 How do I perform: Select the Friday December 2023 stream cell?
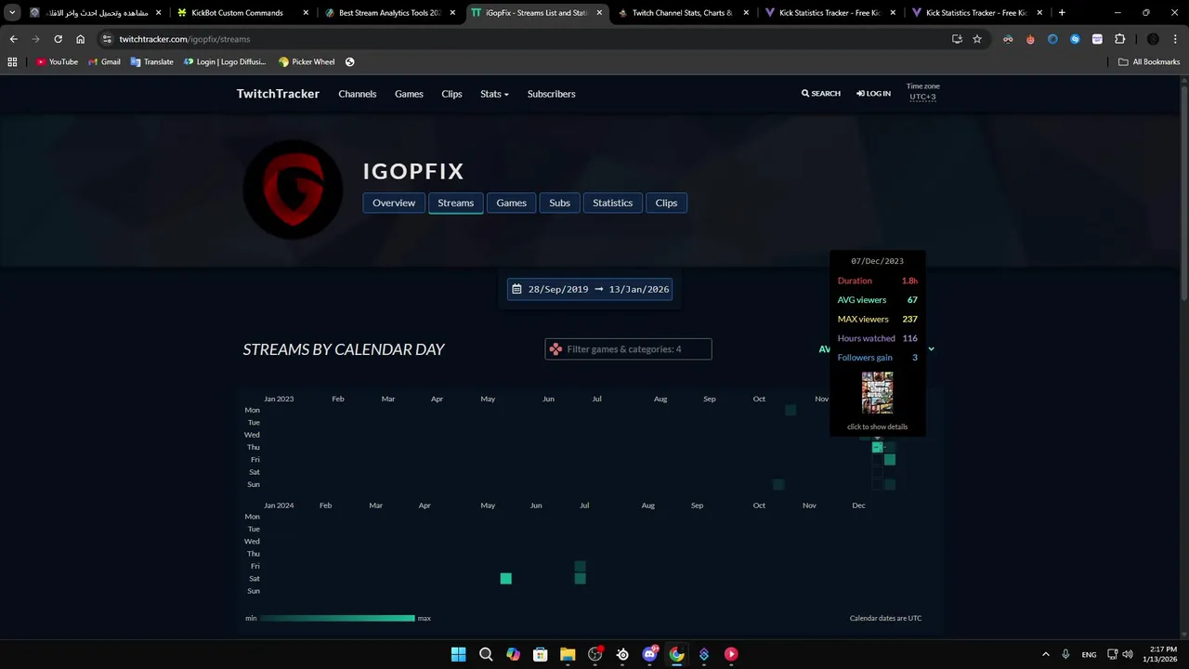point(890,459)
